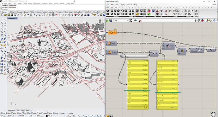
Task: Toggle Ortho in Rhino status bar
Action: click(75, 116)
